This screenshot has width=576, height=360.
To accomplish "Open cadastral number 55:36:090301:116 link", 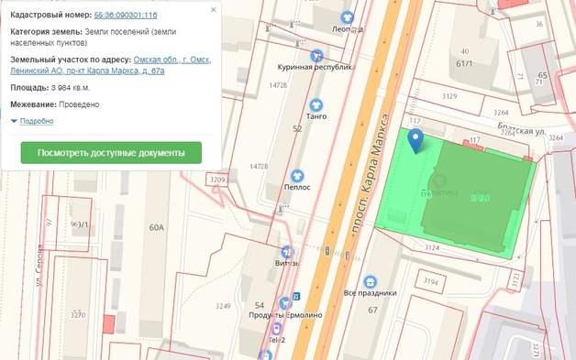I will 126,15.
